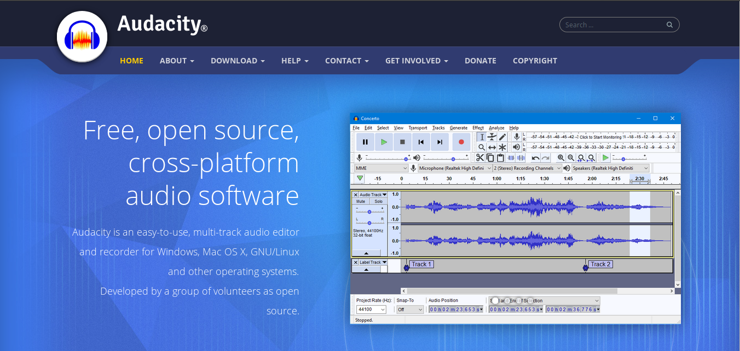Screen dimensions: 740x351
Task: Select the Multi-tool asterisk icon
Action: pyautogui.click(x=502, y=147)
